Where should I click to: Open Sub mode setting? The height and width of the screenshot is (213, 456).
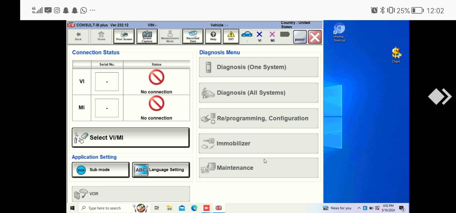click(101, 170)
